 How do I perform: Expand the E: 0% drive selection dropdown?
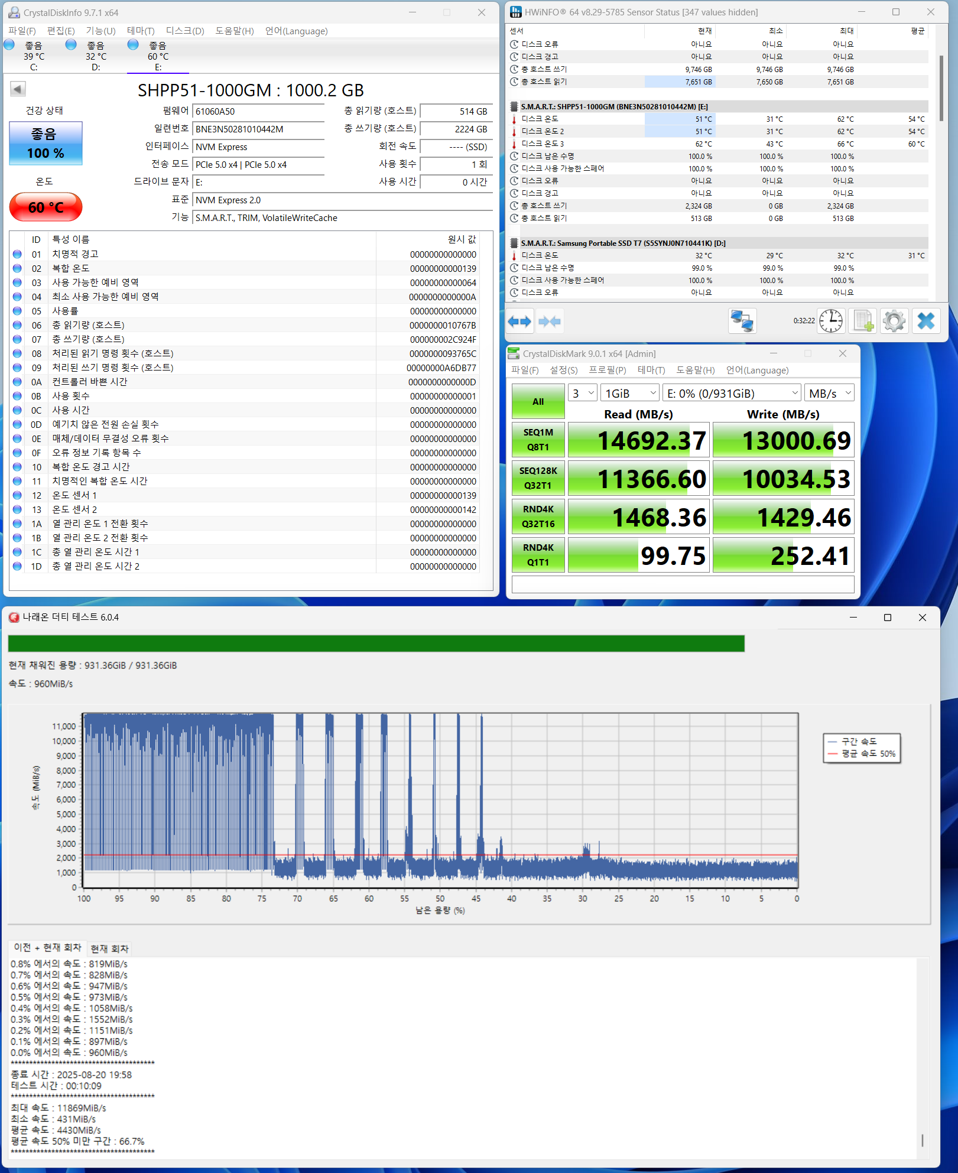point(732,393)
